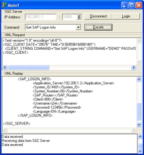This screenshot has height=155, width=144.
Task: Click the Main1 application icon in title bar
Action: [4, 5]
